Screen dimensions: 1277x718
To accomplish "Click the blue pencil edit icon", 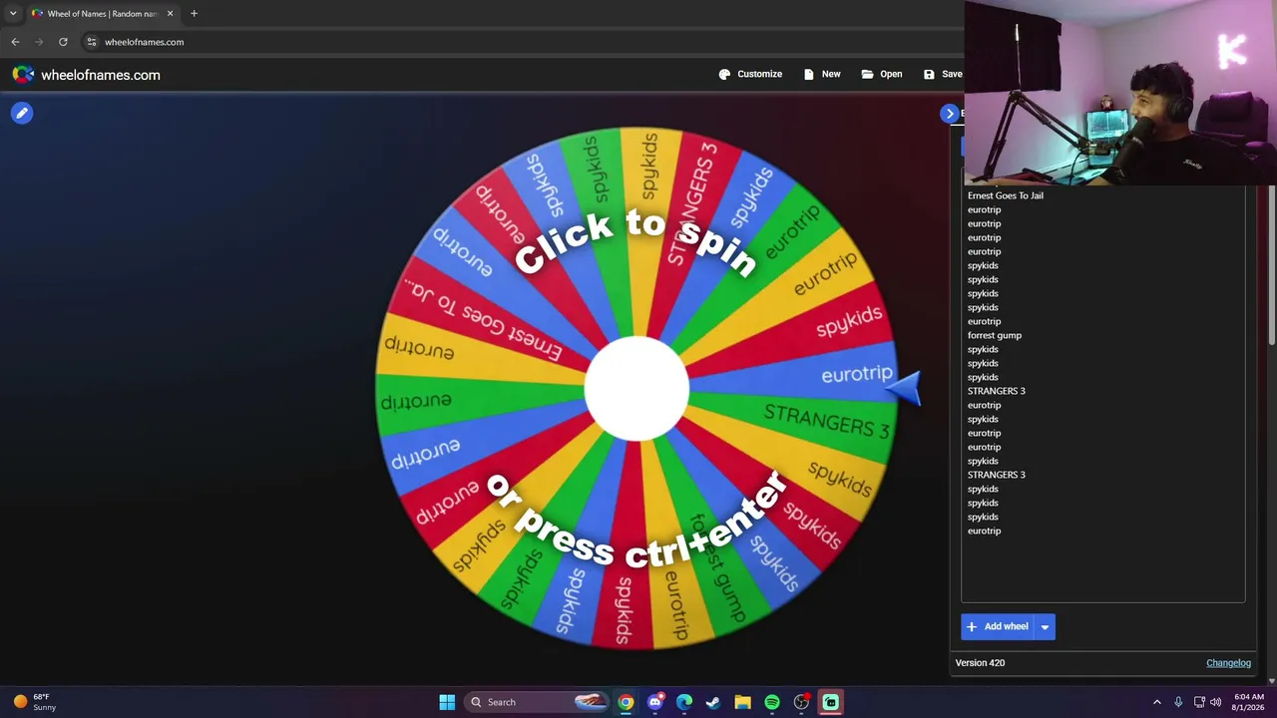I will coord(22,113).
